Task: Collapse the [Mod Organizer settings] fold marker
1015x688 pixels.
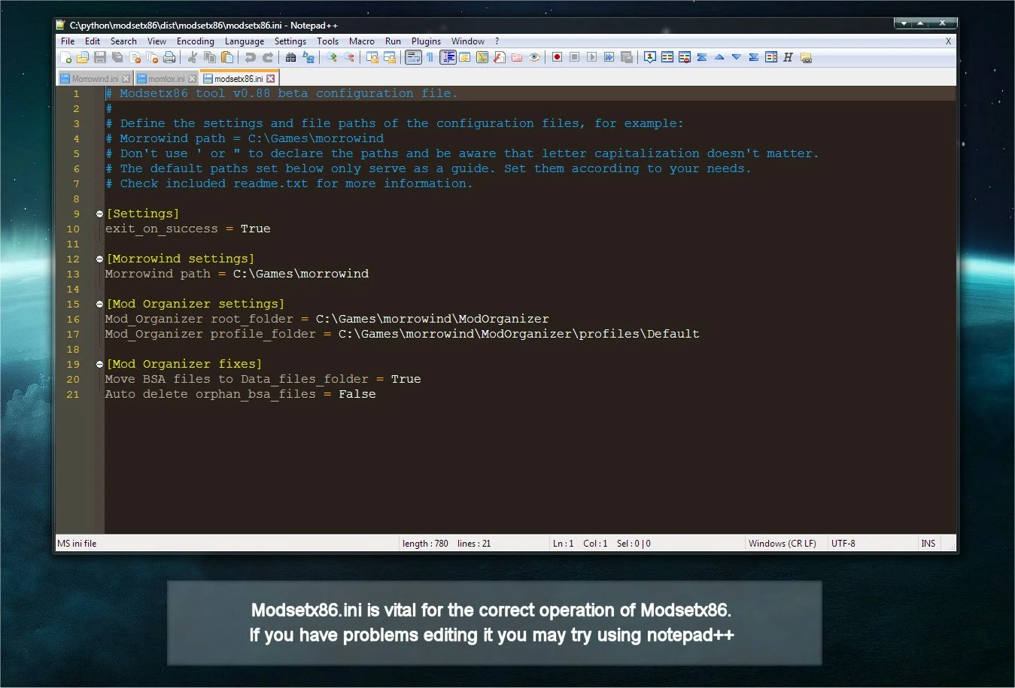Action: pos(99,305)
